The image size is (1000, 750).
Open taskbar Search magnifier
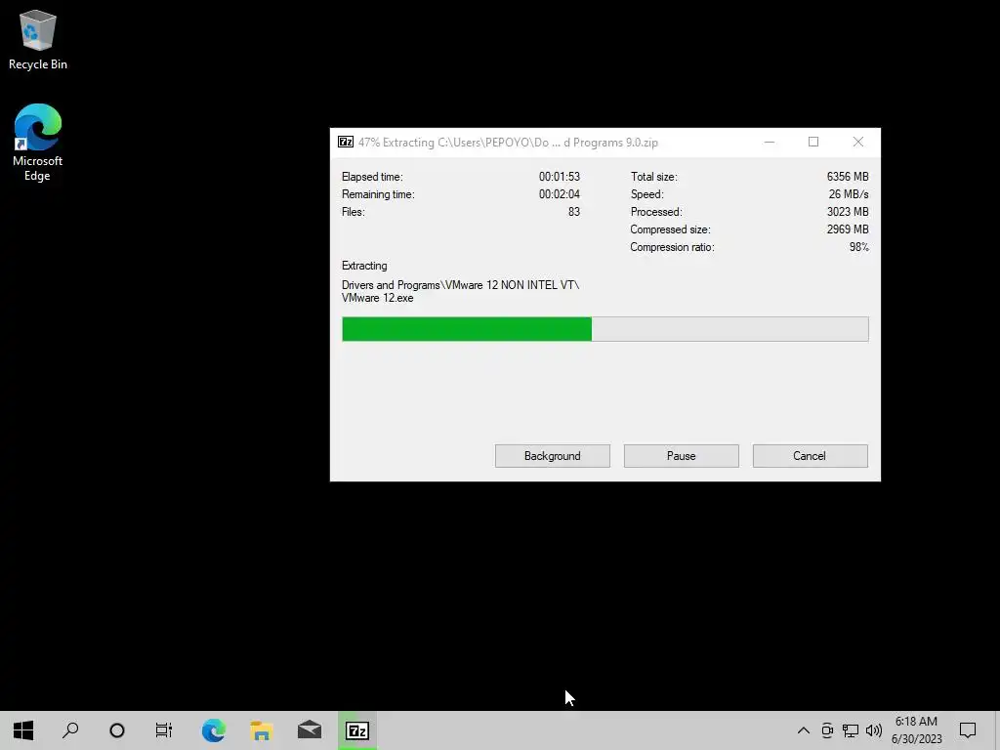70,730
